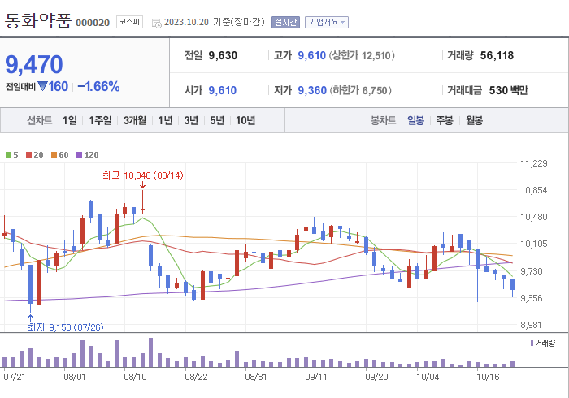Image resolution: width=569 pixels, height=398 pixels.
Task: Click the 저가 value 9,360
Action: pos(312,90)
